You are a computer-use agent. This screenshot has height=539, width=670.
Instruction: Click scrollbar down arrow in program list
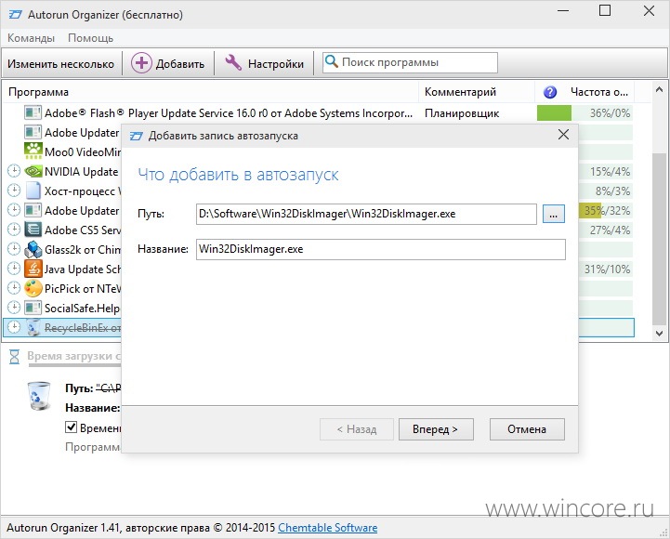point(660,333)
